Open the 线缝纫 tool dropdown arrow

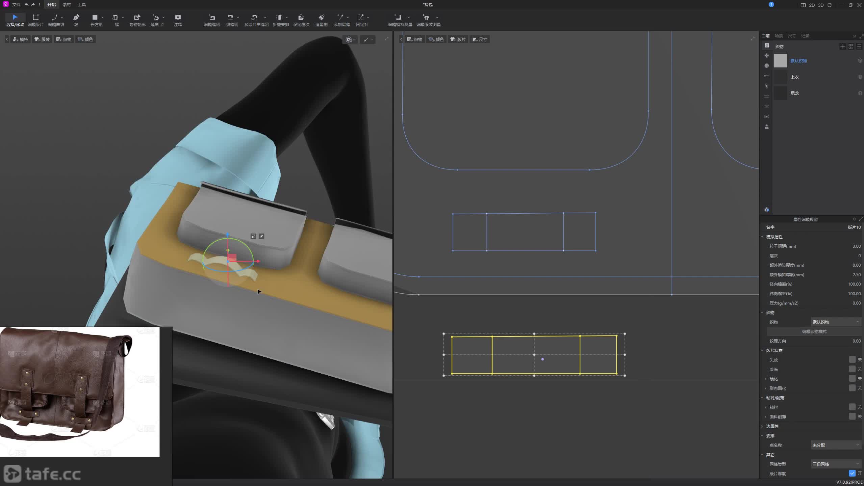(x=238, y=17)
